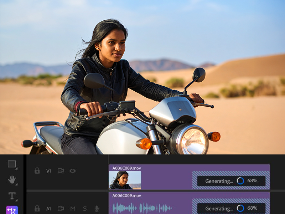Viewport: 285px width, 214px height.
Task: Select the A006C009.mov clip name on V1
Action: (x=126, y=168)
